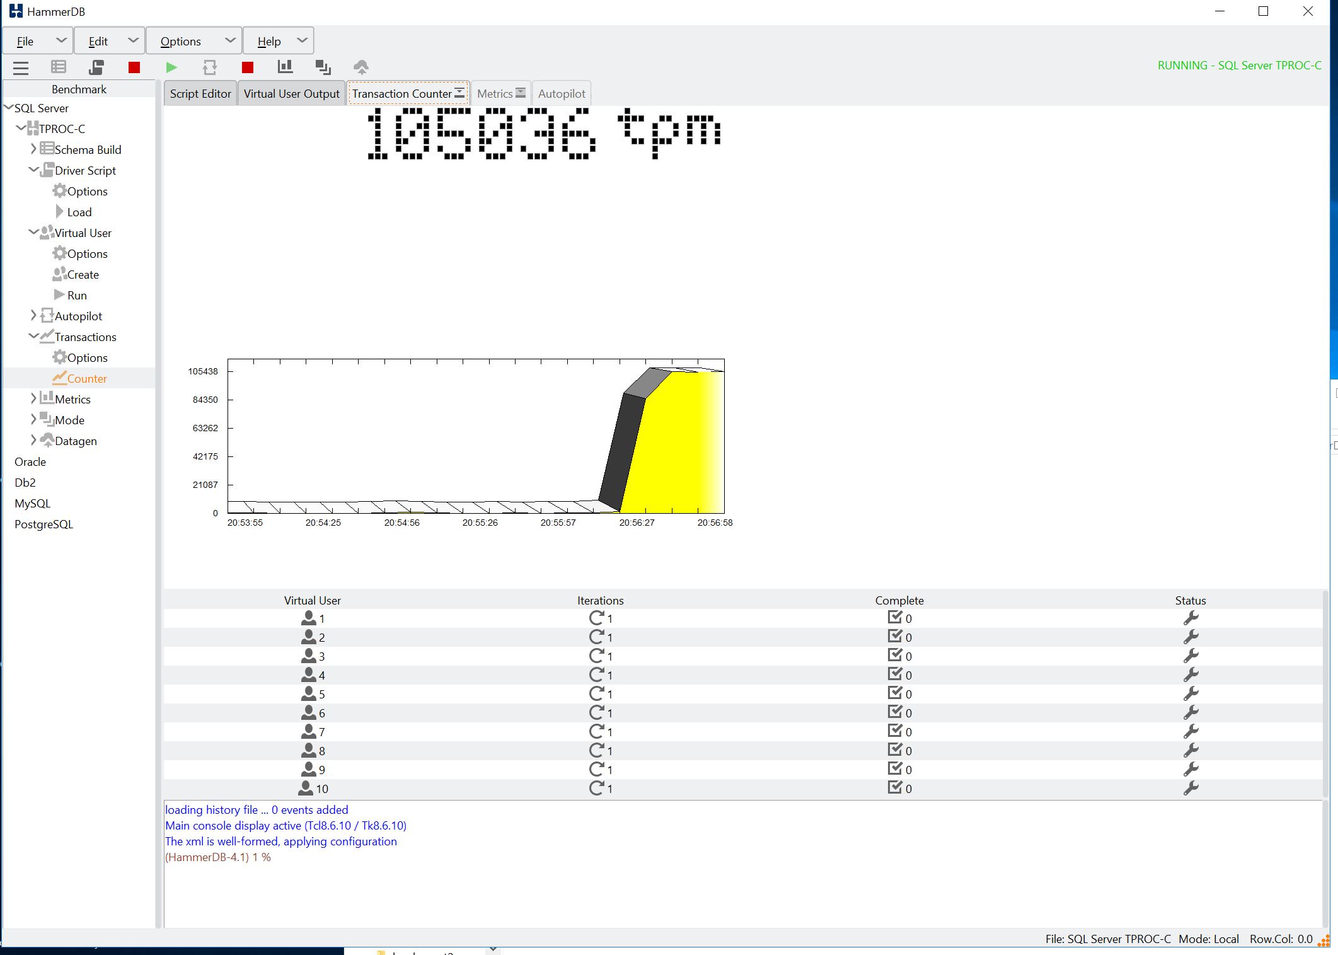Open the File menu
The width and height of the screenshot is (1338, 955).
click(x=38, y=41)
